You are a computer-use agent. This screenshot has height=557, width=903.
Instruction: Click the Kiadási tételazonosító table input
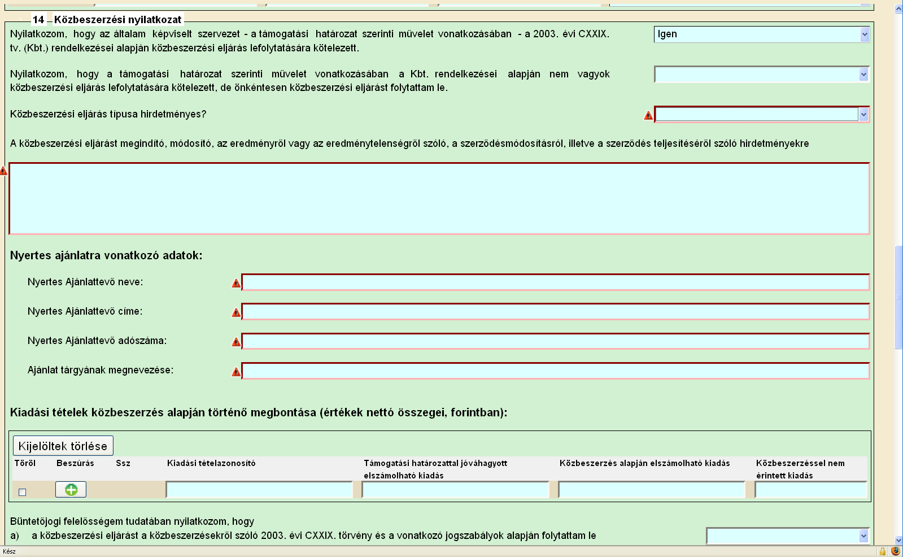[259, 490]
